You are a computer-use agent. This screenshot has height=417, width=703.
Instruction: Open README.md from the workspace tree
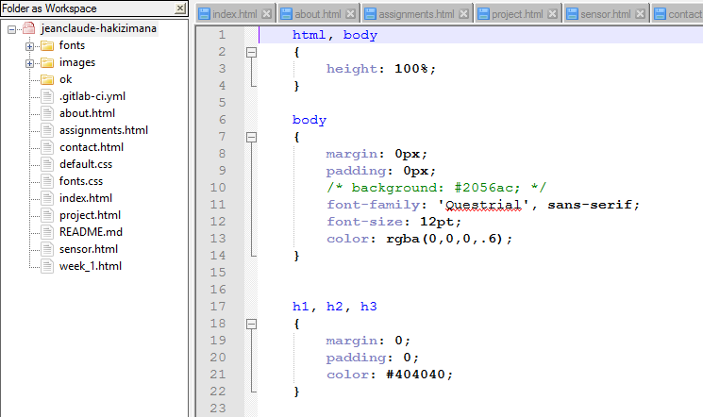click(91, 232)
